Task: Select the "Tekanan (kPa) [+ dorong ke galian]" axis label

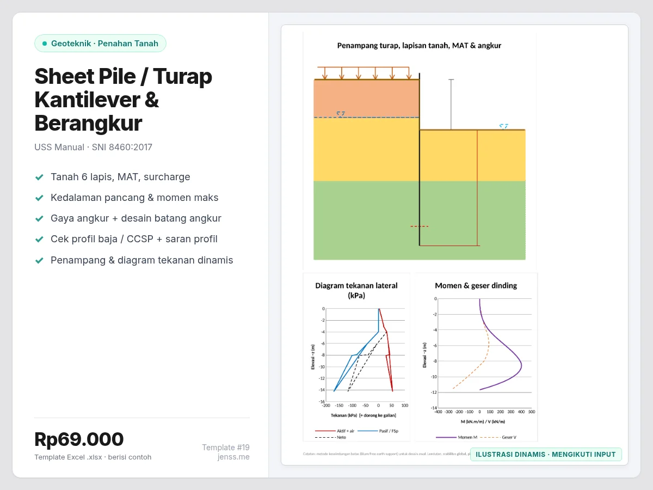Action: coord(363,415)
